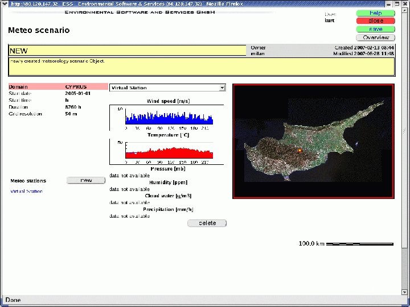The height and width of the screenshot is (307, 410).
Task: Maximize the Firefox window
Action: (397, 4)
